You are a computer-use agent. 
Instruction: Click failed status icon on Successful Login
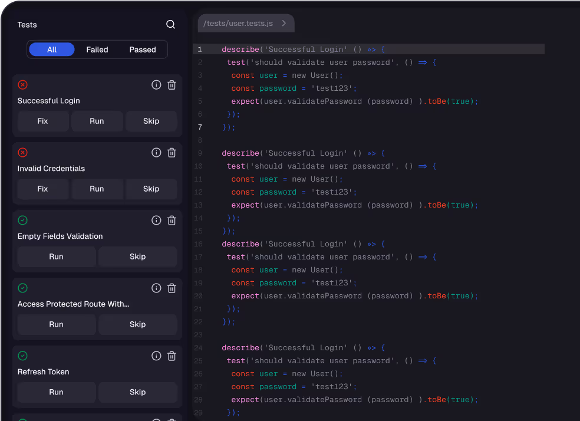(22, 85)
